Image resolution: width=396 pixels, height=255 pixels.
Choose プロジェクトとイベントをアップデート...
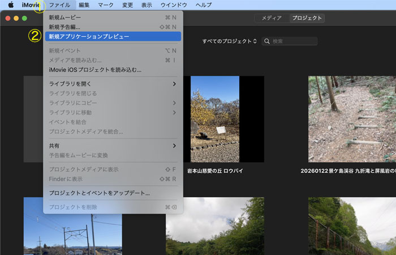[113, 193]
